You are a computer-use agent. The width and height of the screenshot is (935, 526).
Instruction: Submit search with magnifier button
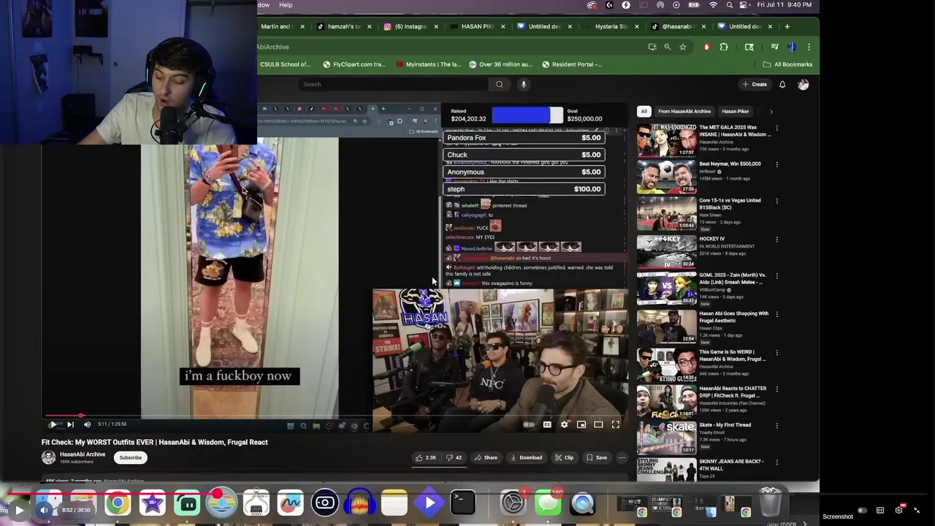click(x=500, y=84)
